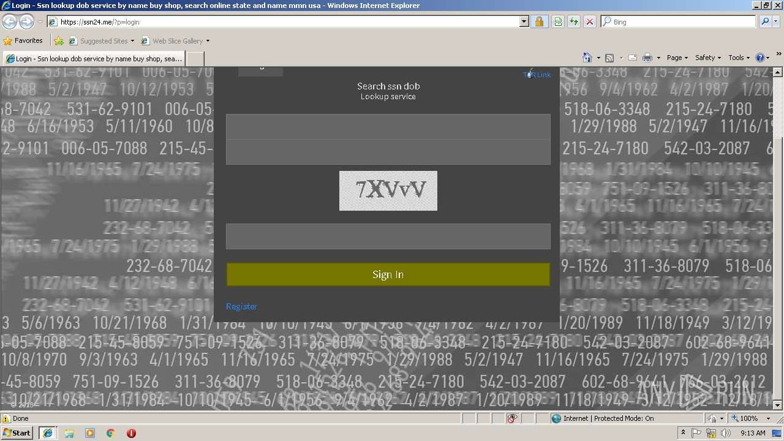The height and width of the screenshot is (441, 784).
Task: Select the Login page tab
Action: click(93, 59)
